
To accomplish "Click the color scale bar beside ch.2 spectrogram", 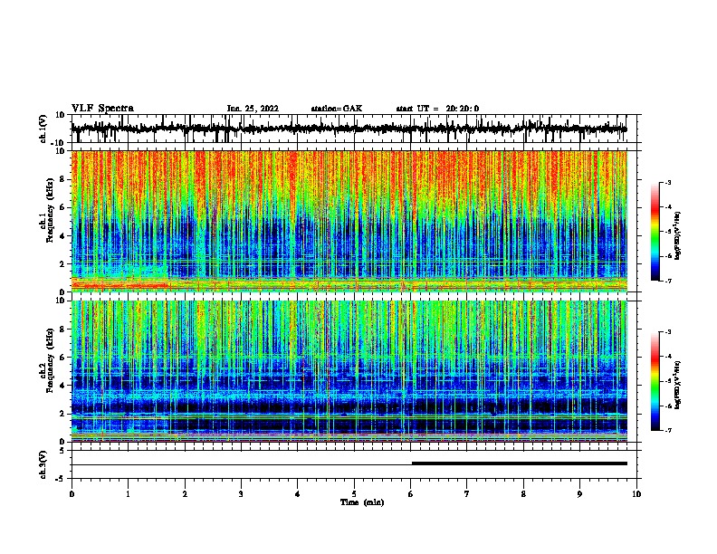I will tap(655, 381).
